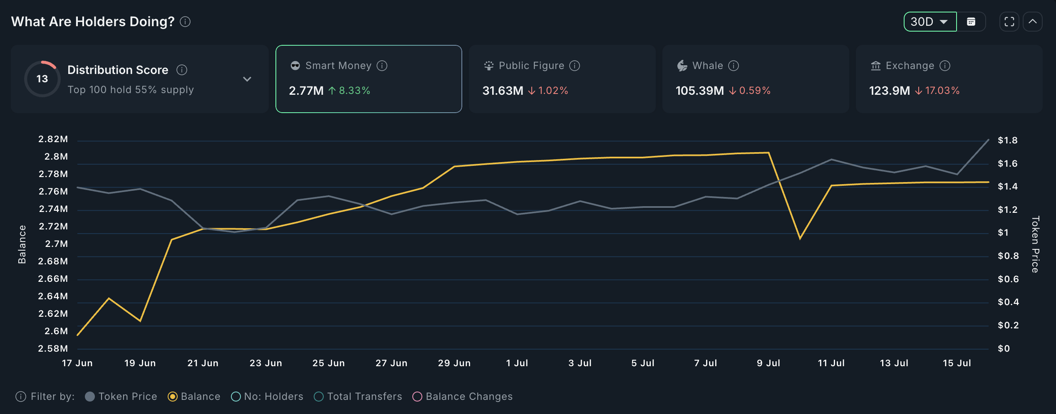1056x414 pixels.
Task: Click the Whale info icon
Action: click(x=734, y=66)
